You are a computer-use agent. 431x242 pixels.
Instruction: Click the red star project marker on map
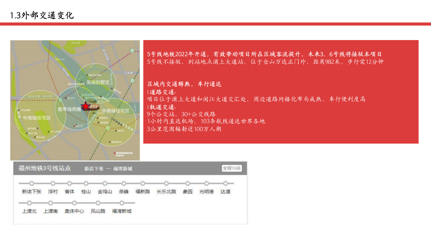coord(85,106)
